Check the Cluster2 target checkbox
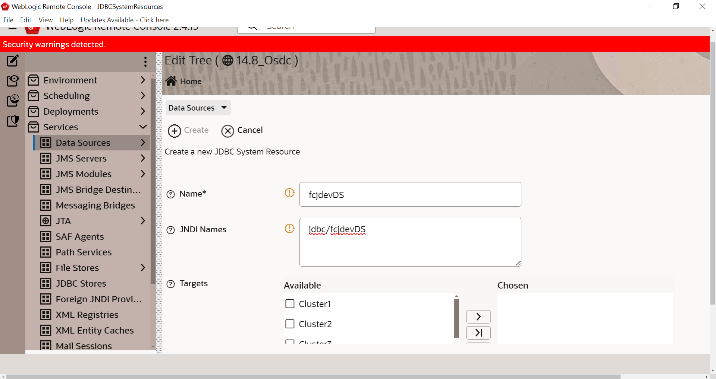The width and height of the screenshot is (716, 379). pos(290,324)
